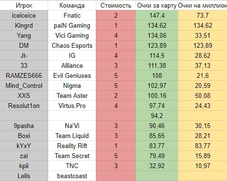The image size is (227, 181).
Task: Select the Команда header cell
Action: 72,5
